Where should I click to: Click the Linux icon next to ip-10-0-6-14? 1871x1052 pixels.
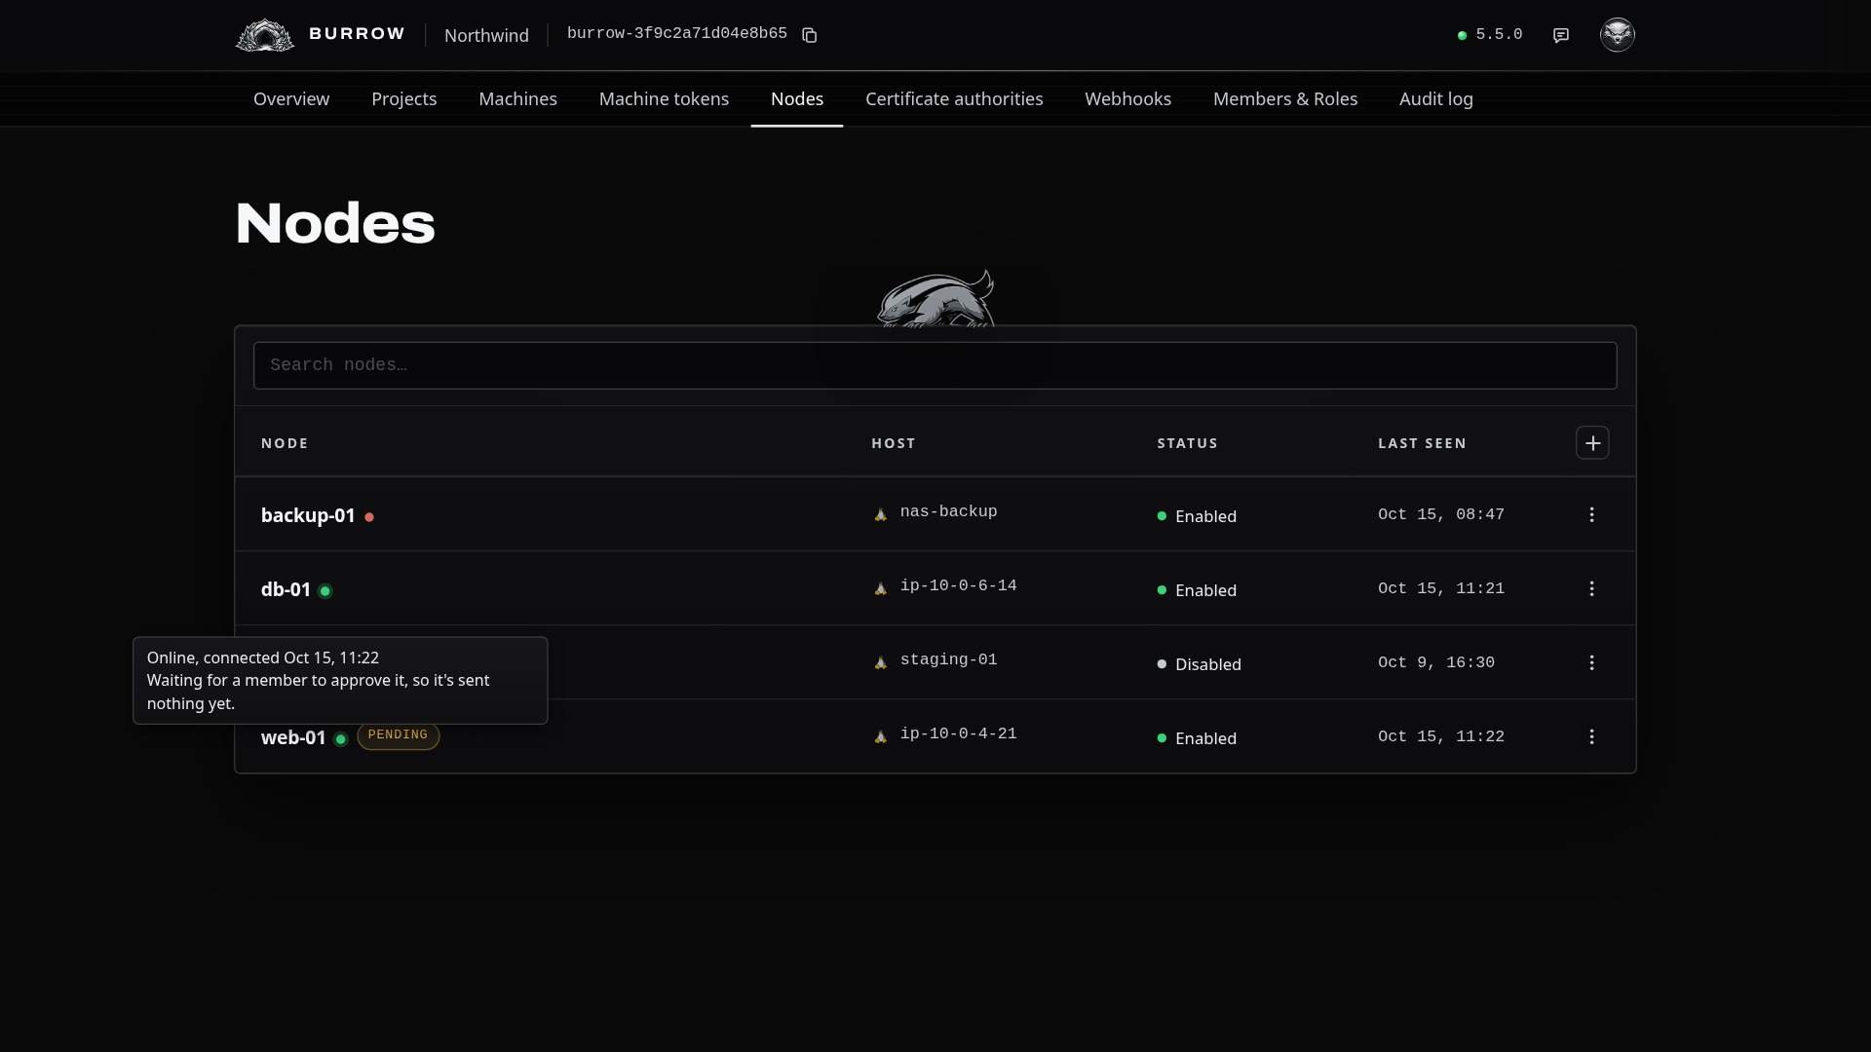[x=881, y=588]
